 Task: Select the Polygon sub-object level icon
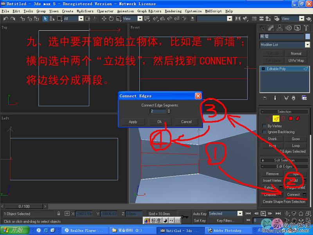pyautogui.click(x=291, y=119)
